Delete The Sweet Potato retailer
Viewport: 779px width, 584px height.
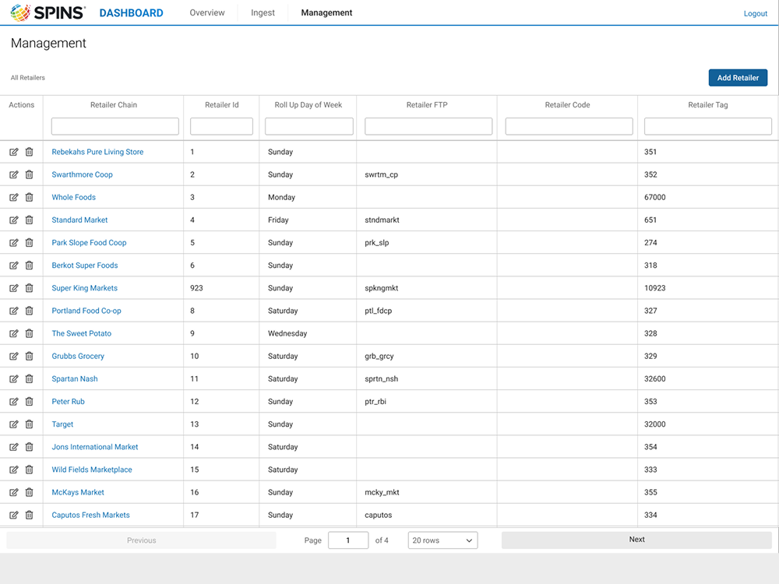pyautogui.click(x=30, y=334)
